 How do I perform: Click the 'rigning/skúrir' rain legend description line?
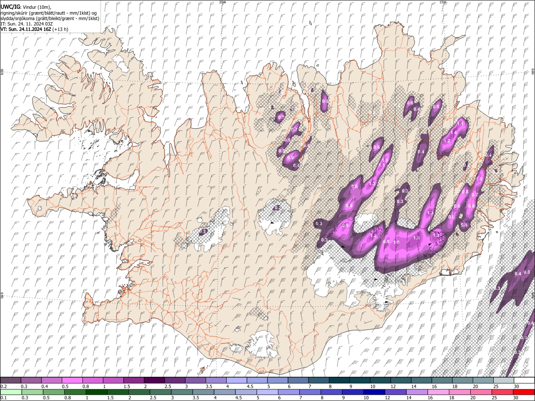click(x=48, y=13)
